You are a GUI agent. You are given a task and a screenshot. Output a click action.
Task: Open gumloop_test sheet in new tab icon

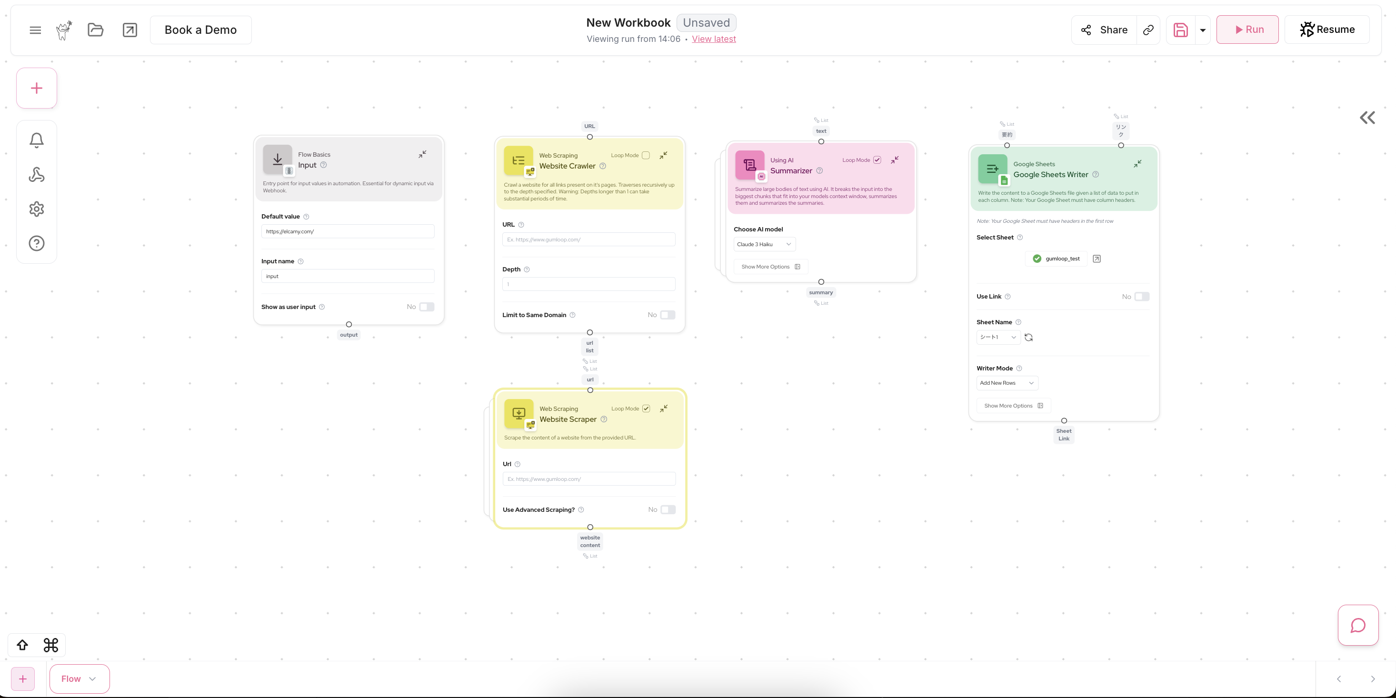click(x=1097, y=259)
